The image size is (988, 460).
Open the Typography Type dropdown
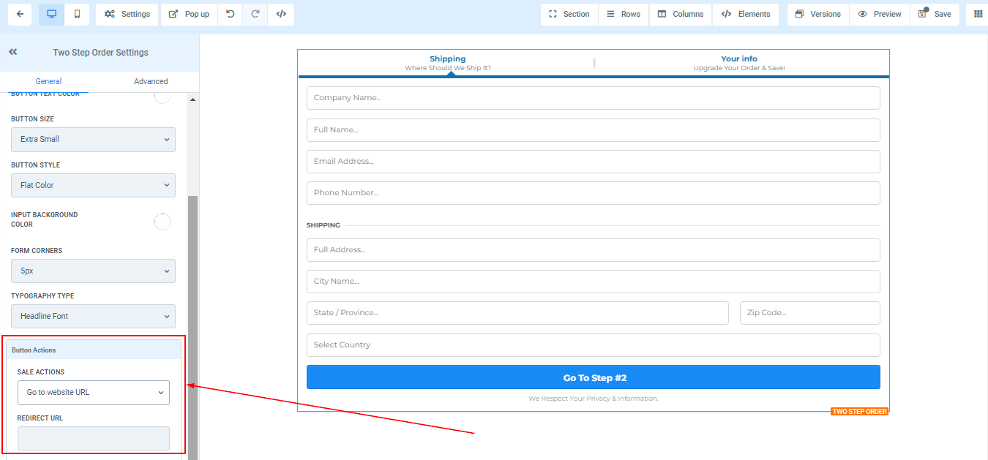pyautogui.click(x=93, y=316)
